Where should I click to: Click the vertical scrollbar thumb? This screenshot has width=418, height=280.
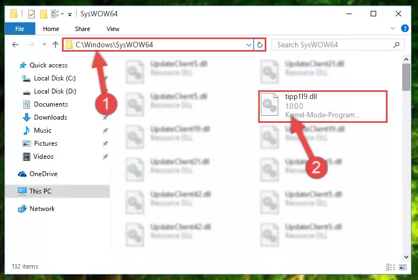tap(406, 77)
